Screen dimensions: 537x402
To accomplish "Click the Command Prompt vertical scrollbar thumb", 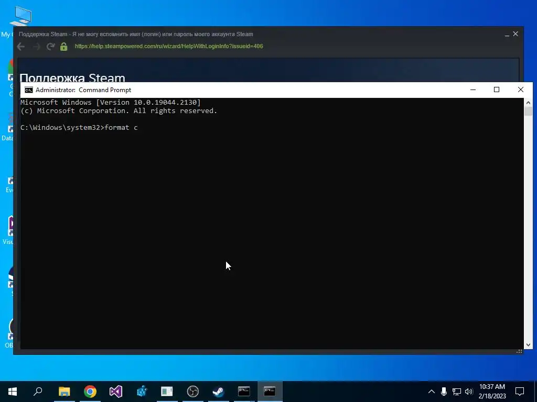I will point(528,111).
